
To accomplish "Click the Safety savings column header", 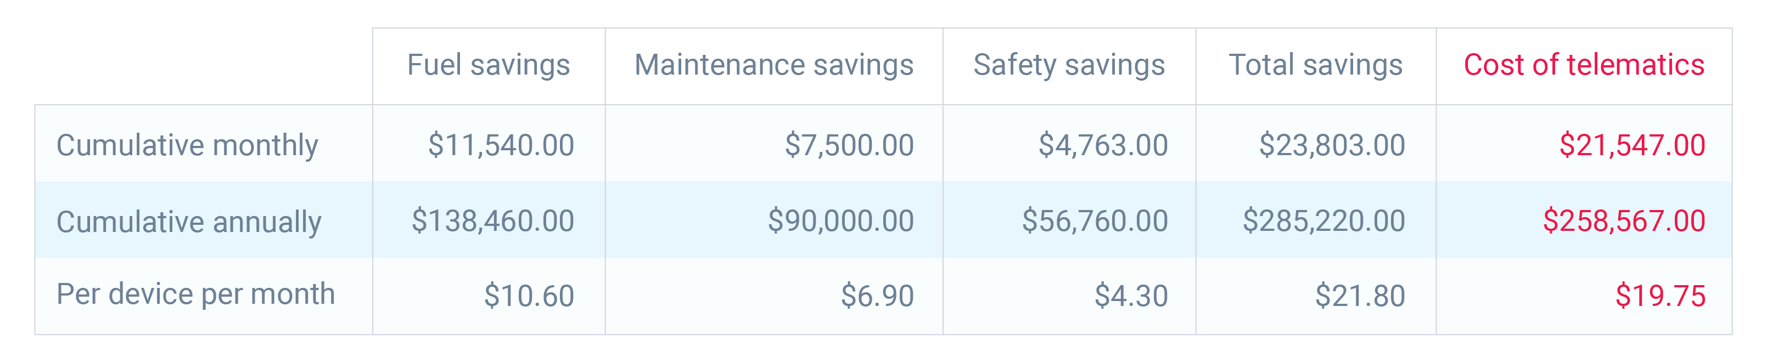I will (x=1069, y=65).
